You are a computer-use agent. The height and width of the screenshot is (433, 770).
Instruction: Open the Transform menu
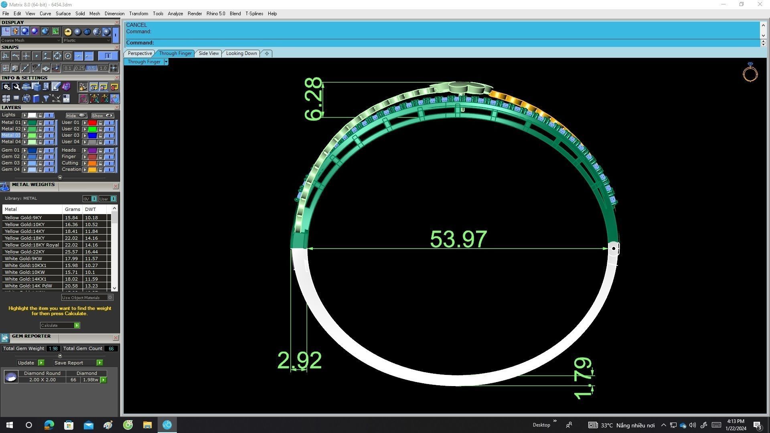tap(138, 14)
